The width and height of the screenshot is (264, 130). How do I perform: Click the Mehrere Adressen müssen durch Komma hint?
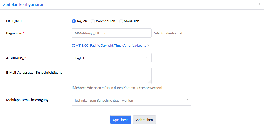(x=117, y=88)
